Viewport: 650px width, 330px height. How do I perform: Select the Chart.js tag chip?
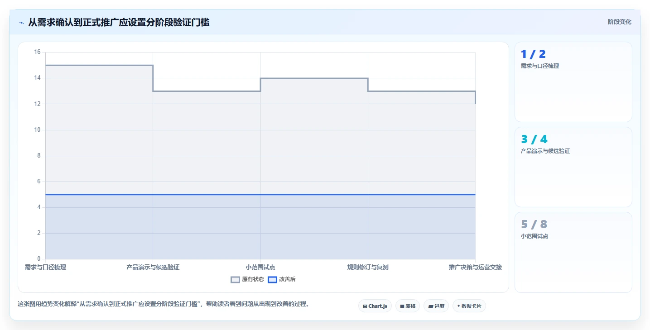click(x=375, y=306)
